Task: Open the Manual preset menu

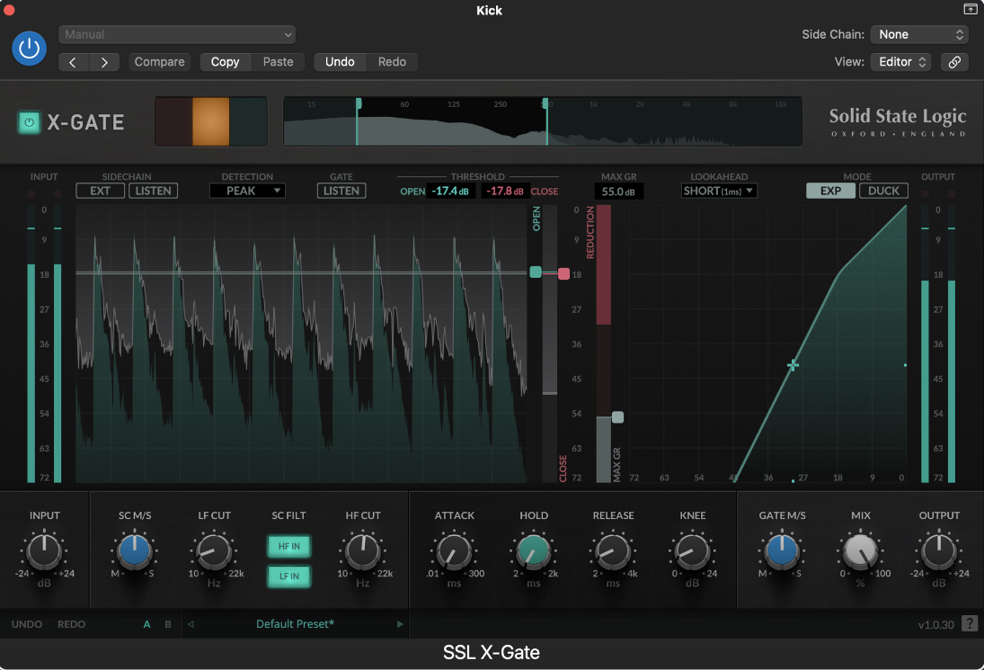Action: 177,34
